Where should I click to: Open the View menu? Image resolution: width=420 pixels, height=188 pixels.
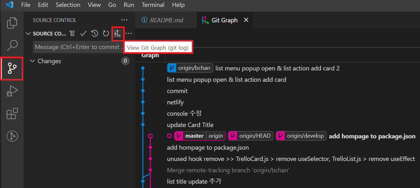coord(94,5)
